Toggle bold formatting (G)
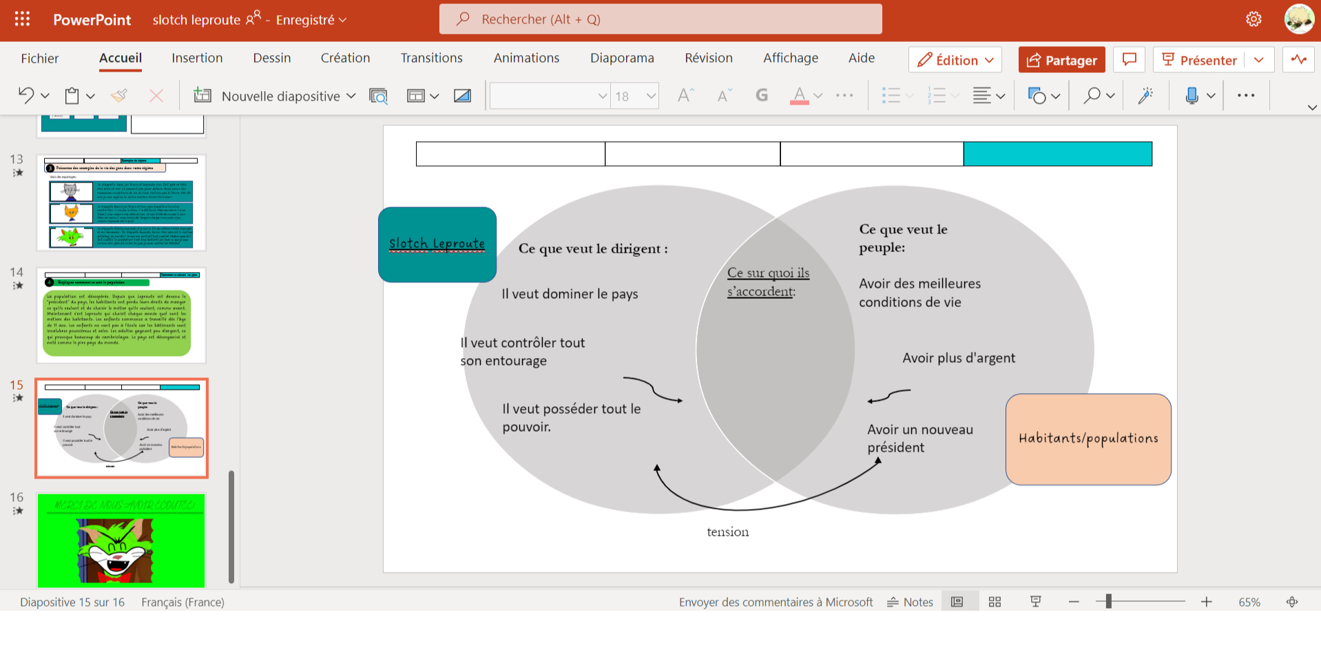1321x650 pixels. click(x=762, y=96)
